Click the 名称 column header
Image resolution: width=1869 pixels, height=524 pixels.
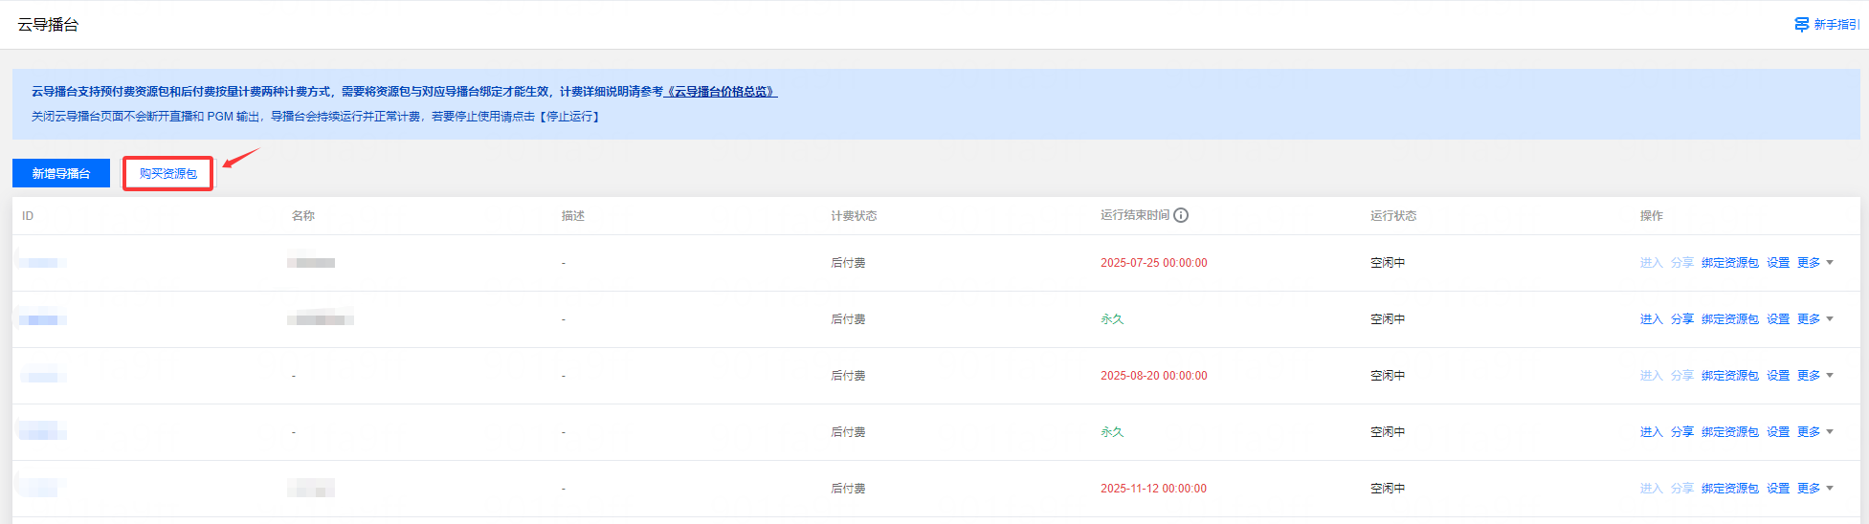click(303, 216)
